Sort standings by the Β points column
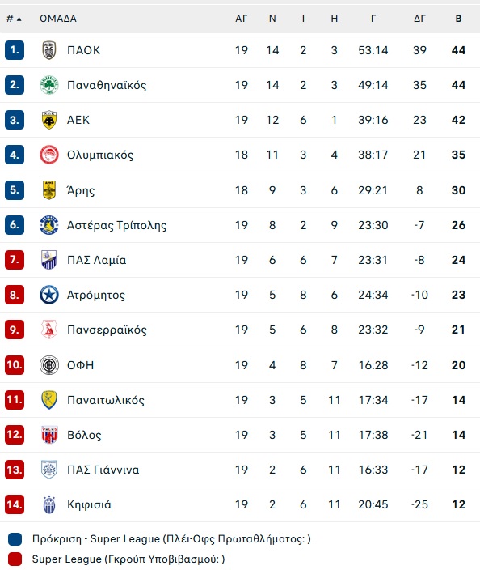Viewport: 480px width, 570px height. point(459,19)
